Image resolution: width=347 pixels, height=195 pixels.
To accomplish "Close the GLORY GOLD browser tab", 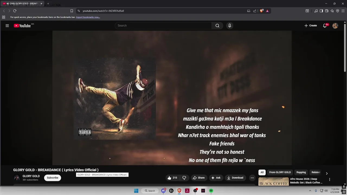I will click(41, 4).
